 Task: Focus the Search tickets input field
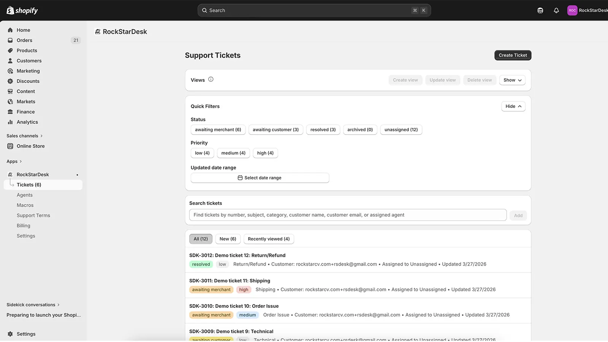[348, 215]
